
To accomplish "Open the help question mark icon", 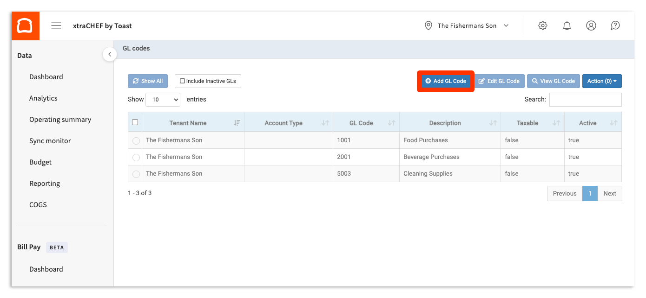I will pos(615,25).
